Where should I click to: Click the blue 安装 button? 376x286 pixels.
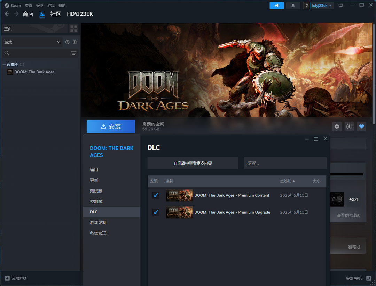[x=111, y=126]
